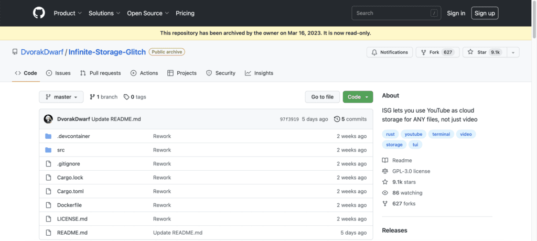Click the DvorakDwarf avatar in commit row

(48, 119)
